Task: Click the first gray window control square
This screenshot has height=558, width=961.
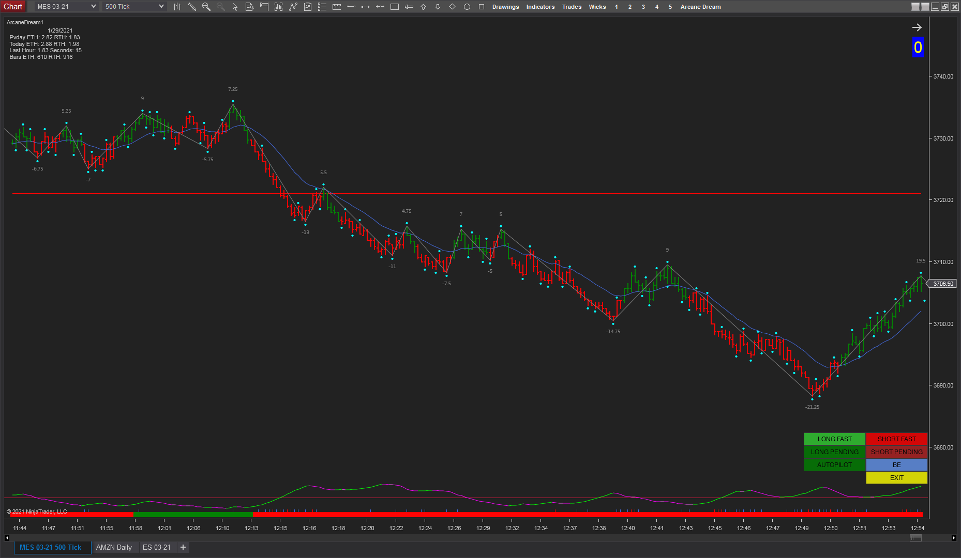Action: click(x=915, y=7)
